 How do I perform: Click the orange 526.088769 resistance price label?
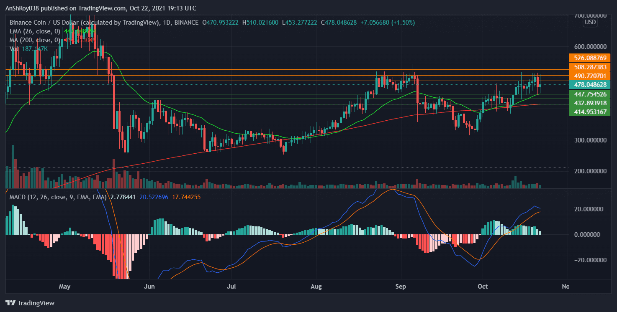point(590,58)
